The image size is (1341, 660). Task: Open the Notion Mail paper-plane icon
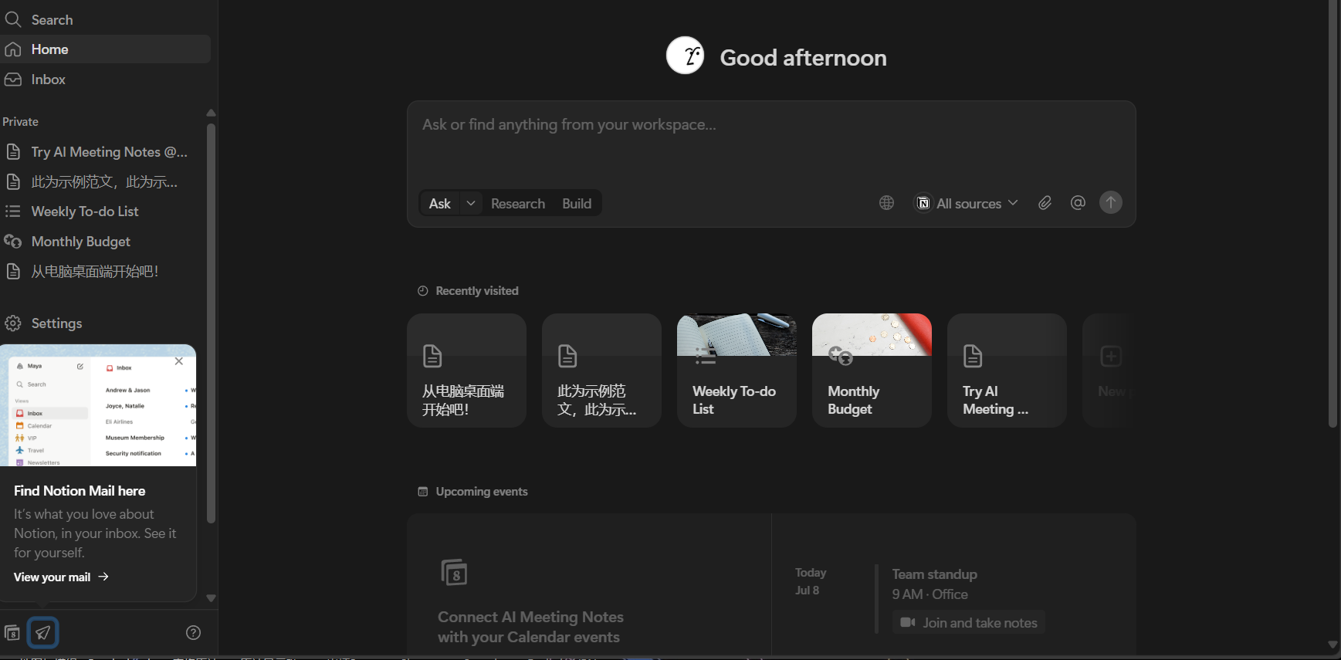pyautogui.click(x=43, y=633)
